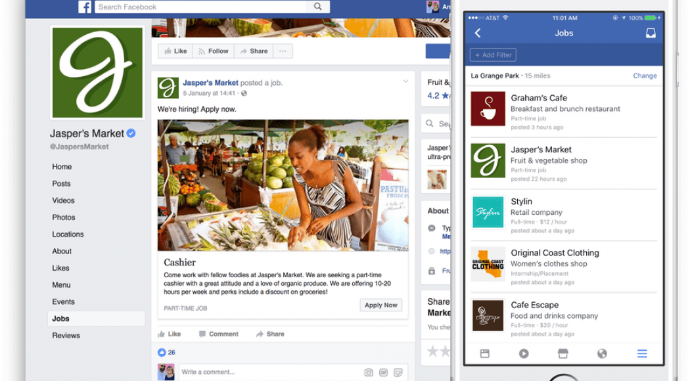Click the GIF icon in comment box

click(383, 372)
